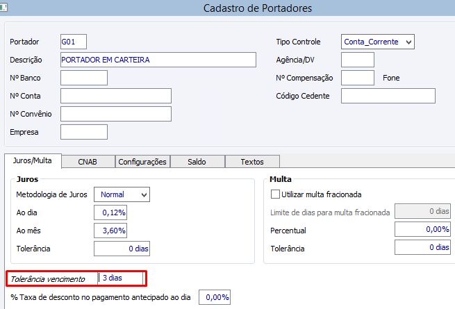Click the Nº Conta field

pos(116,96)
